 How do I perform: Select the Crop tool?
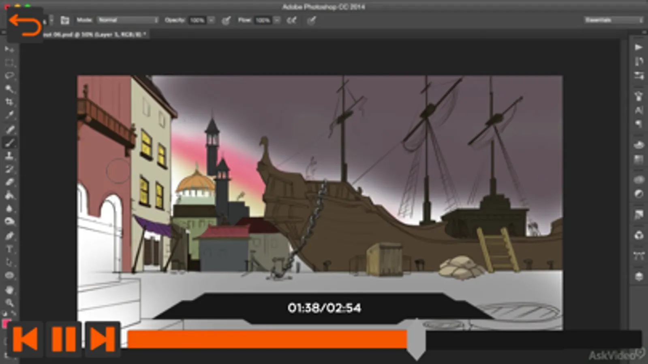point(9,102)
